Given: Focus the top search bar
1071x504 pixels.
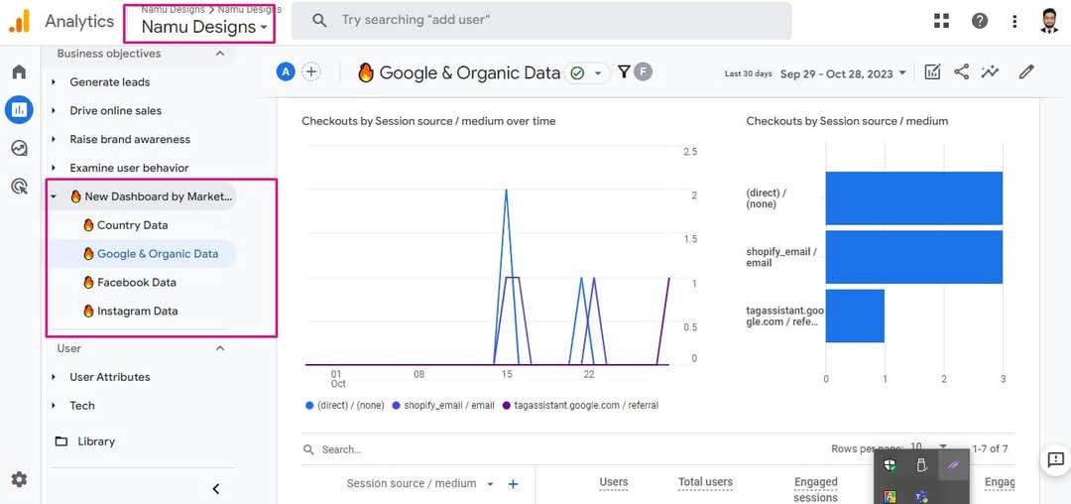Looking at the screenshot, I should [541, 21].
